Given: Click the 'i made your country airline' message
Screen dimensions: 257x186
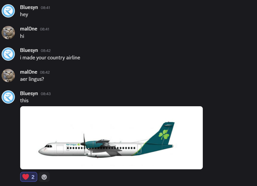Looking at the screenshot, I should (50, 58).
